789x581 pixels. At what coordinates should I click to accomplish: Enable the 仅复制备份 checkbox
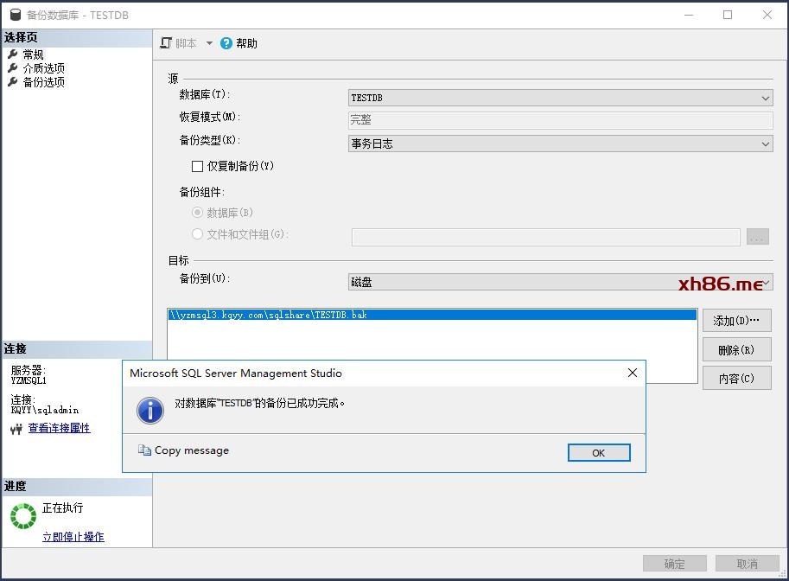pos(197,166)
